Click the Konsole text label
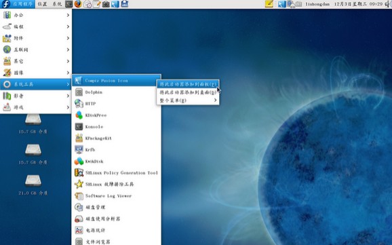The width and height of the screenshot is (392, 245). pos(94,127)
